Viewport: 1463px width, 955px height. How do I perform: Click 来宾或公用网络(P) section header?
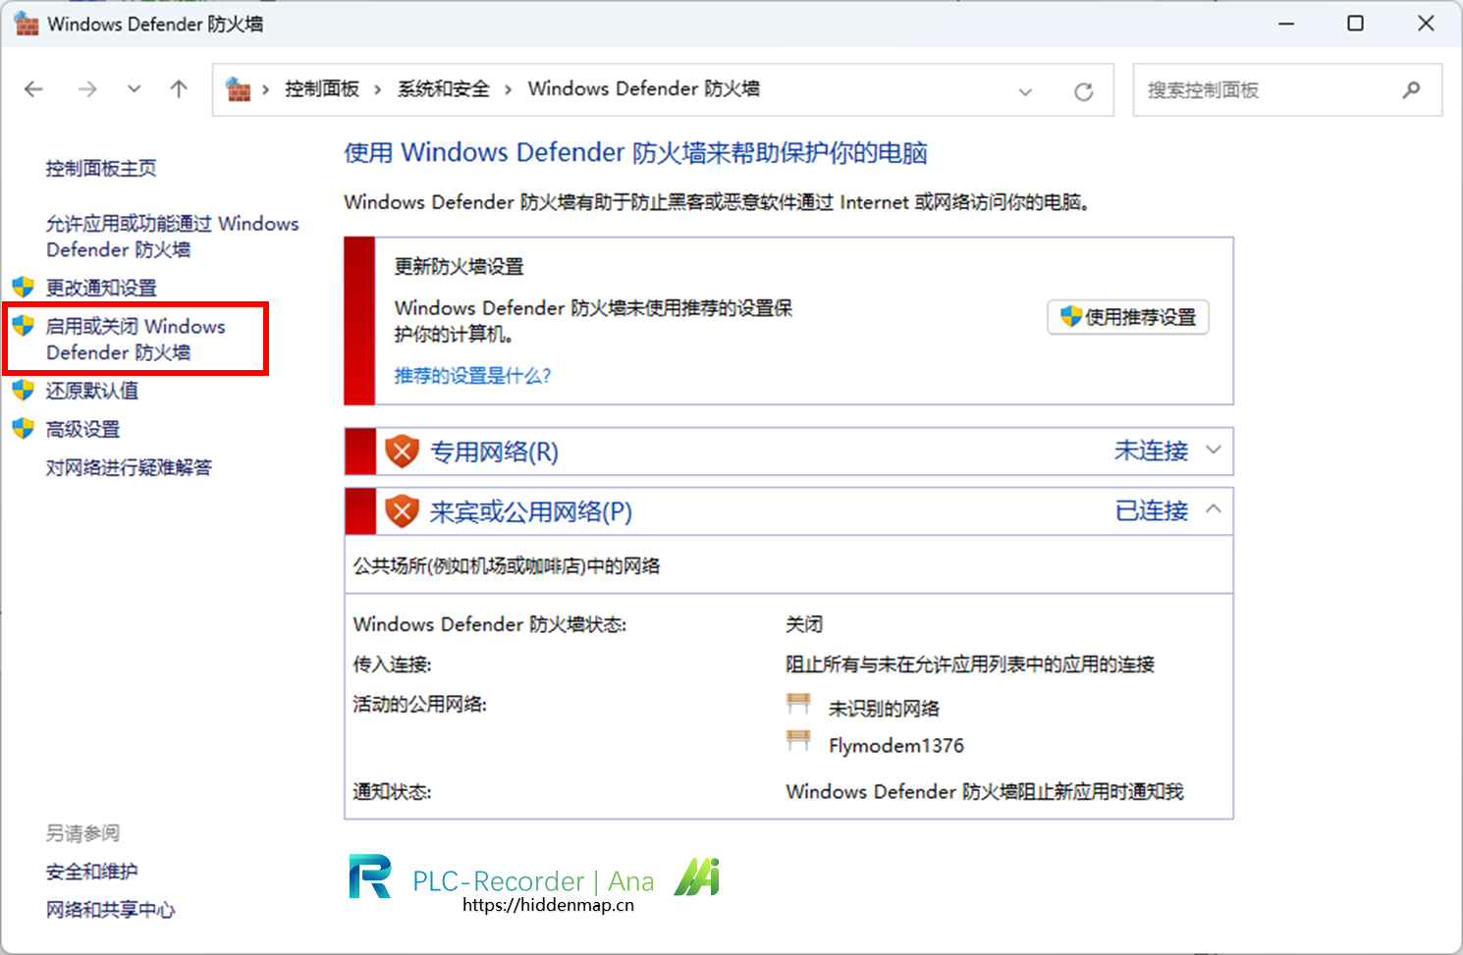coord(788,511)
